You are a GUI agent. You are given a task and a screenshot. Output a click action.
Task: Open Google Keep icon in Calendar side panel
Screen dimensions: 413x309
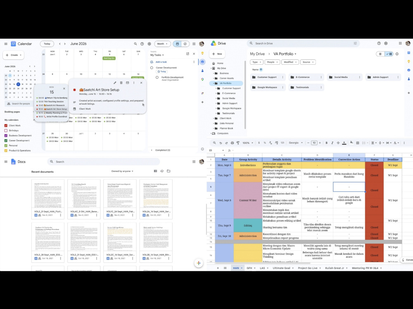(x=202, y=53)
